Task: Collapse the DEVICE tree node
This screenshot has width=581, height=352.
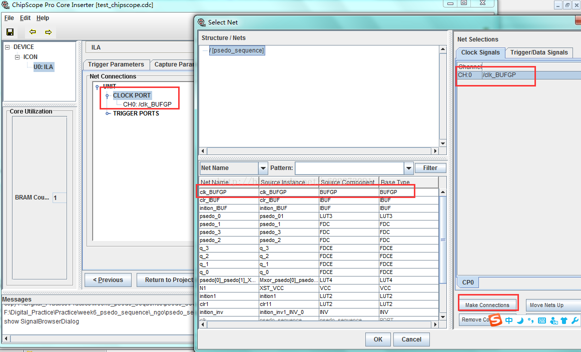Action: (8, 47)
